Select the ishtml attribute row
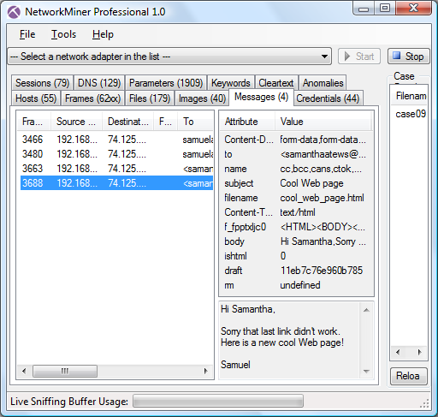The height and width of the screenshot is (417, 438). [296, 256]
